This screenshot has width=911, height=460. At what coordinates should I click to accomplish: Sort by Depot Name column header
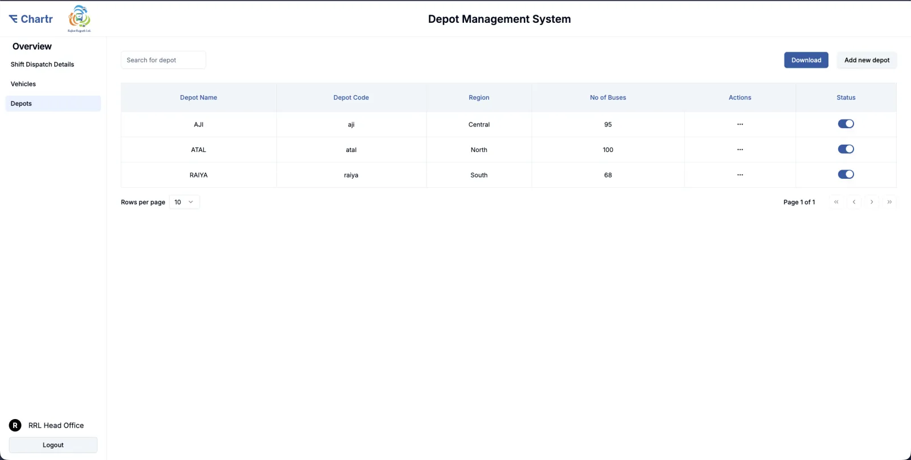pos(199,97)
